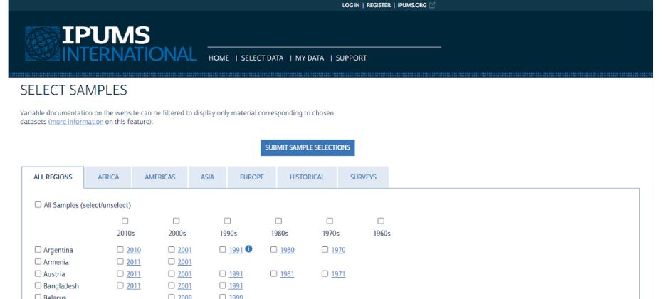Image resolution: width=662 pixels, height=299 pixels.
Task: Tick the Austria 2001 sample checkbox
Action: 172,273
